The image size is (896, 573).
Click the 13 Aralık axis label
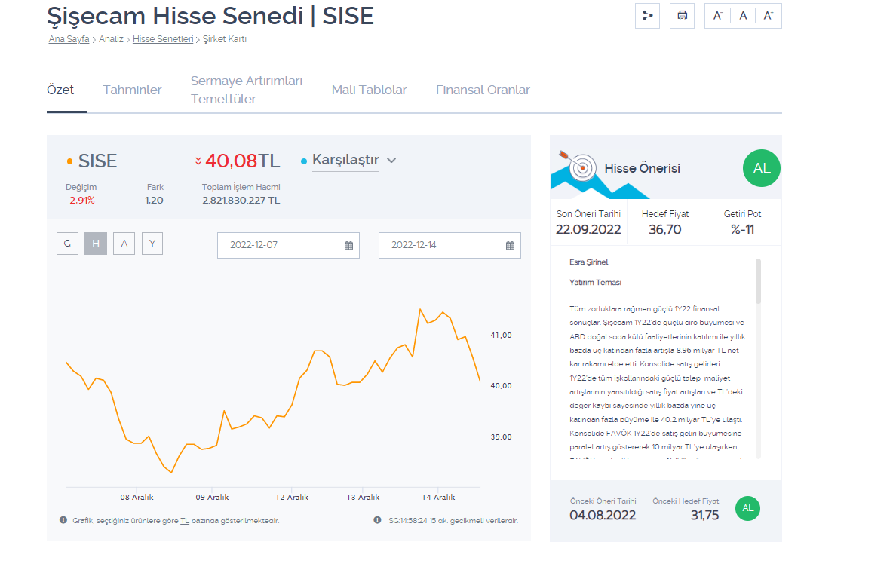pos(363,497)
